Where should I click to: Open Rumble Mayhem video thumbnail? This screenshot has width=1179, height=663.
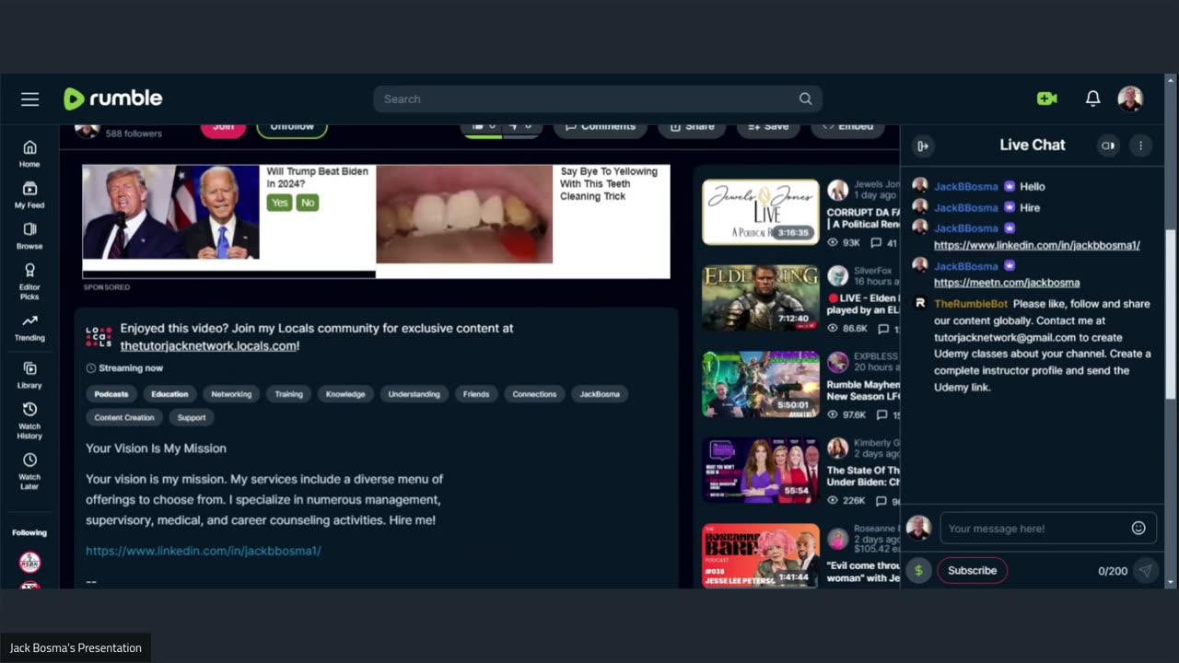tap(761, 384)
